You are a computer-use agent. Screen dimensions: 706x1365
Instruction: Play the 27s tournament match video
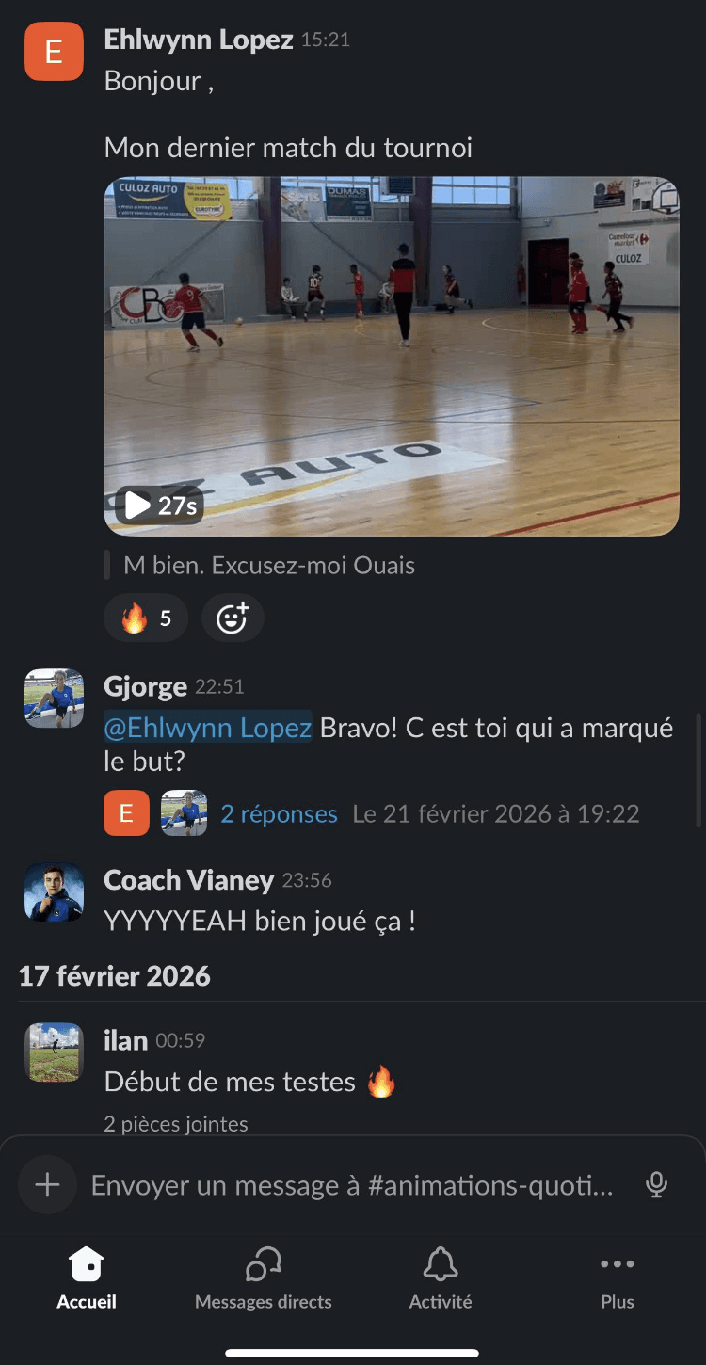[159, 506]
